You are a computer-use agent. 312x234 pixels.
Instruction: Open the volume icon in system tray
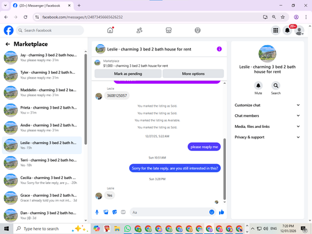[265, 229]
